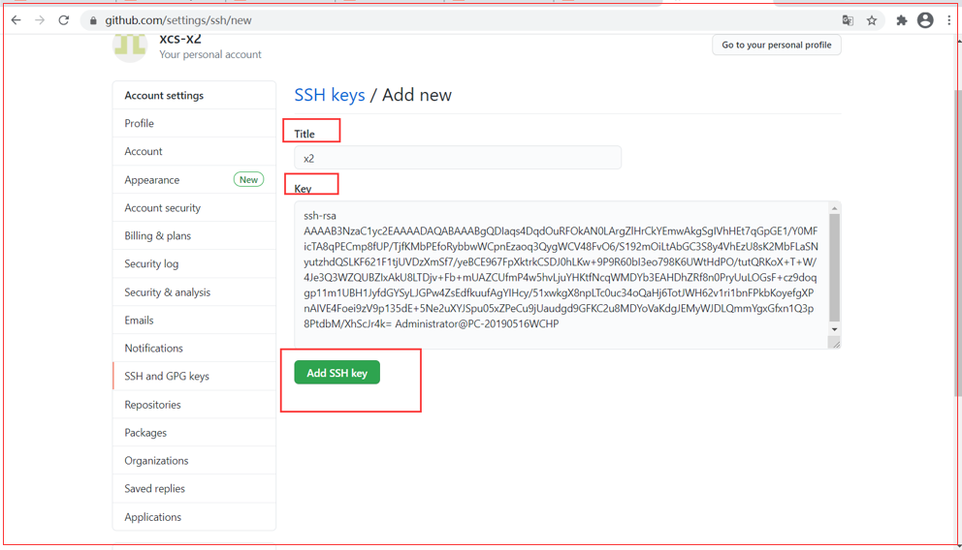Screen dimensions: 962x550
Task: Open Saved replies in sidebar
Action: 195,489
